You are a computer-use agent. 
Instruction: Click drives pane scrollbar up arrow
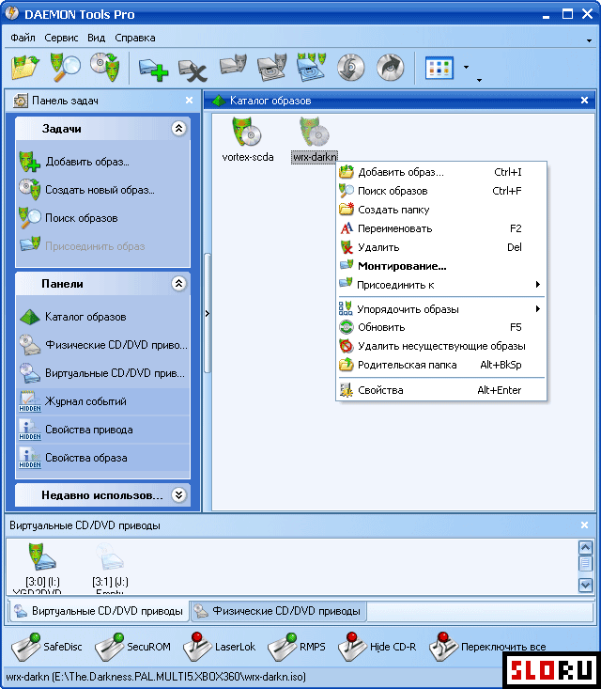pos(586,547)
